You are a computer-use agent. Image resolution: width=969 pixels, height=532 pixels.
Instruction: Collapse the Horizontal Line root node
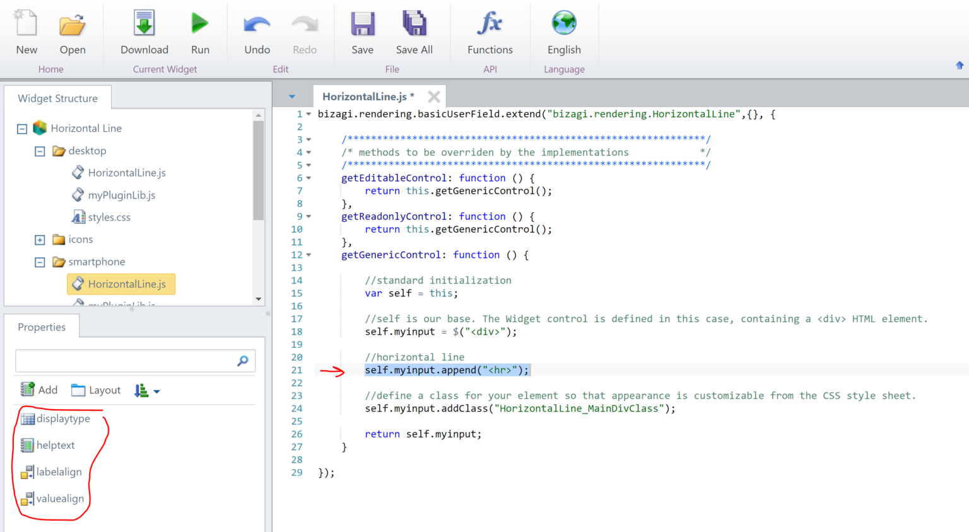tap(22, 129)
